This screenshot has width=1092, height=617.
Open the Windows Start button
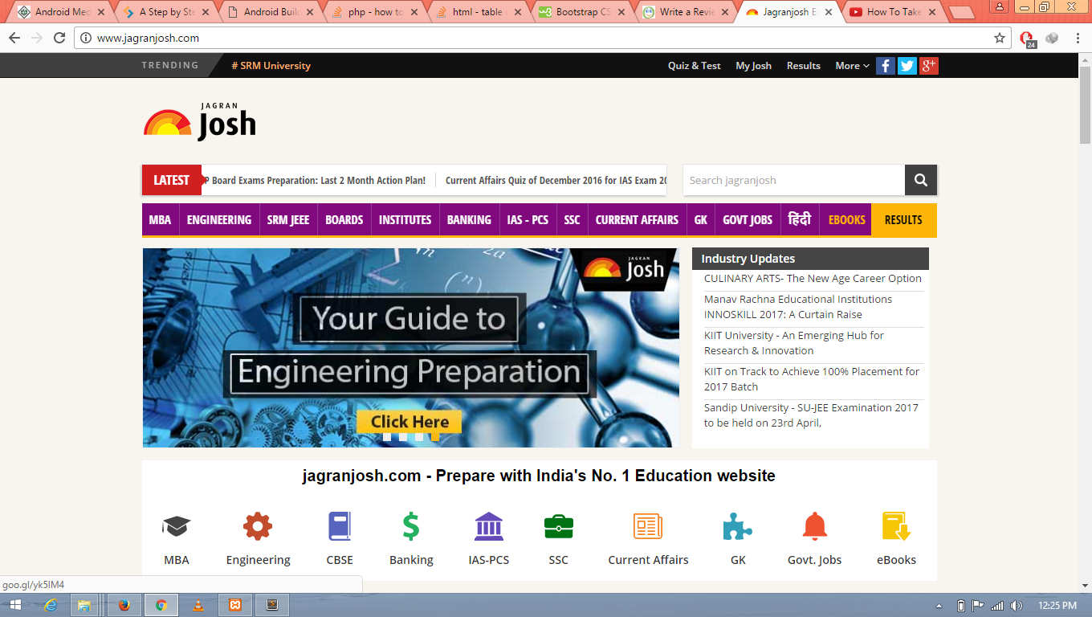(x=15, y=605)
